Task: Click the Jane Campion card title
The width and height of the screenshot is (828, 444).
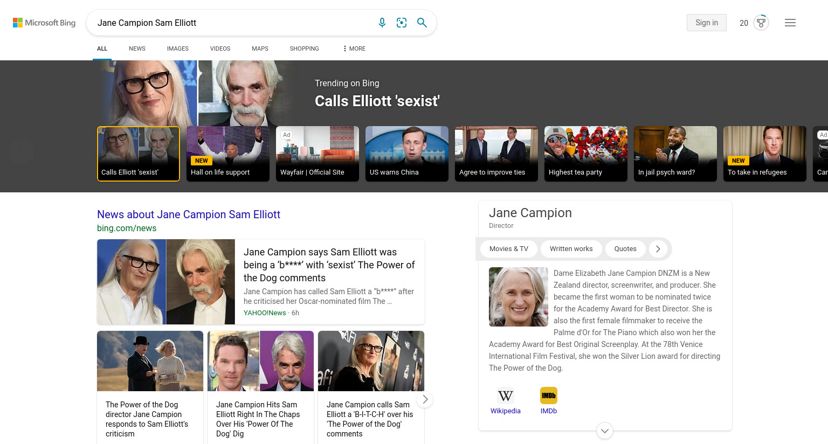Action: click(530, 213)
